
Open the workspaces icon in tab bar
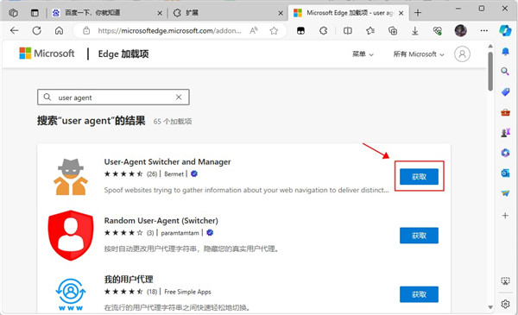tap(13, 13)
